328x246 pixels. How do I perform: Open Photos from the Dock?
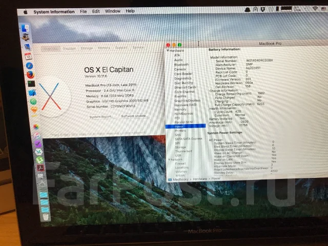point(36,127)
